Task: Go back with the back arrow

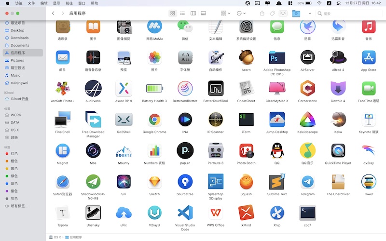Action: click(x=53, y=13)
